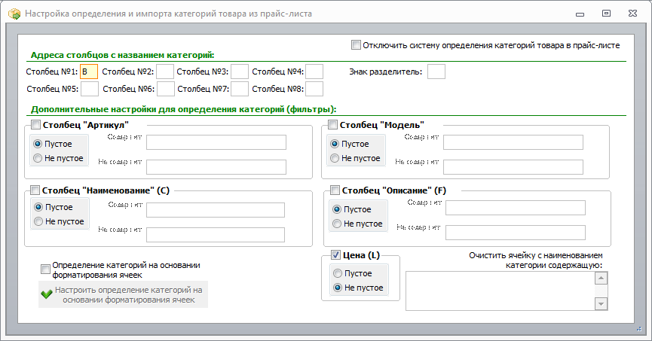This screenshot has width=652, height=341.
Task: Enable 'Отключить систему определения категорий' checkbox
Action: point(356,45)
